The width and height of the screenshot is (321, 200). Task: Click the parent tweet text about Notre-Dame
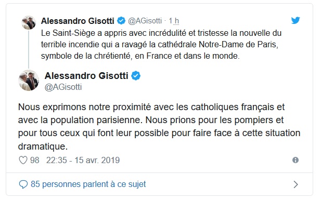pyautogui.click(x=161, y=44)
